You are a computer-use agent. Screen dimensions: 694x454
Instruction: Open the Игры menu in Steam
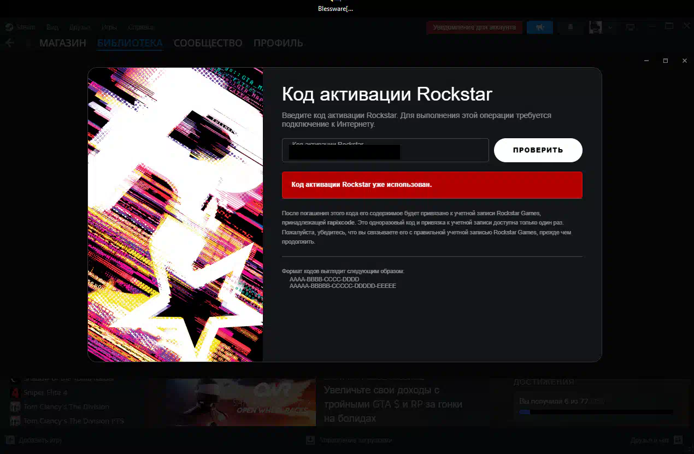pyautogui.click(x=109, y=27)
